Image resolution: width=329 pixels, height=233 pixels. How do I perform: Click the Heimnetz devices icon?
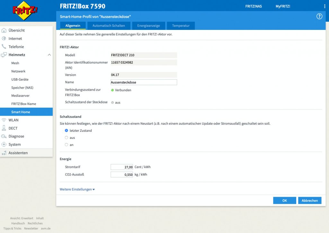coord(4,55)
